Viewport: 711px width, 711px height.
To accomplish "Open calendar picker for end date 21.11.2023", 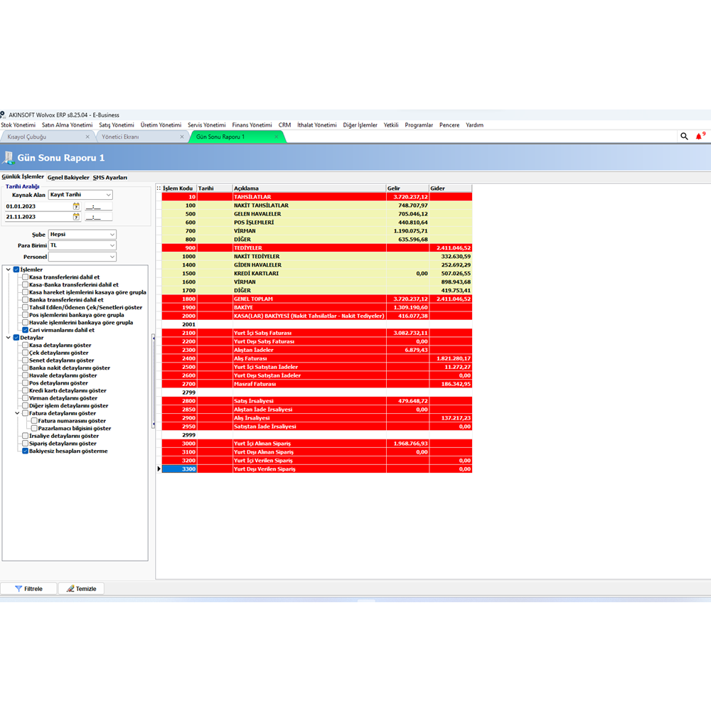I will 76,216.
